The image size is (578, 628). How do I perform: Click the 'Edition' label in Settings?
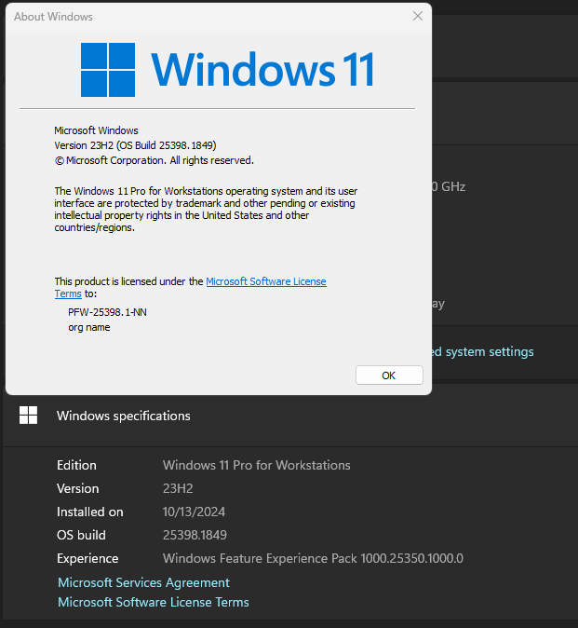coord(76,465)
